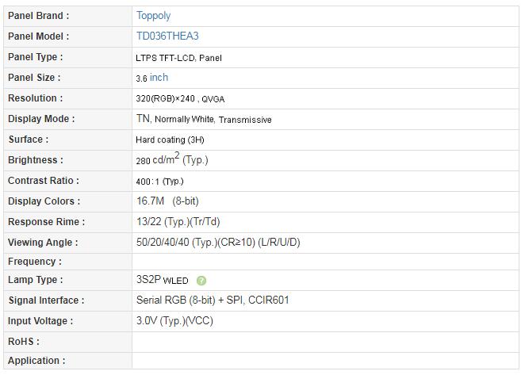Viewport: 525px width, 375px height.
Task: Click the Panel Brand label cell
Action: (x=38, y=15)
